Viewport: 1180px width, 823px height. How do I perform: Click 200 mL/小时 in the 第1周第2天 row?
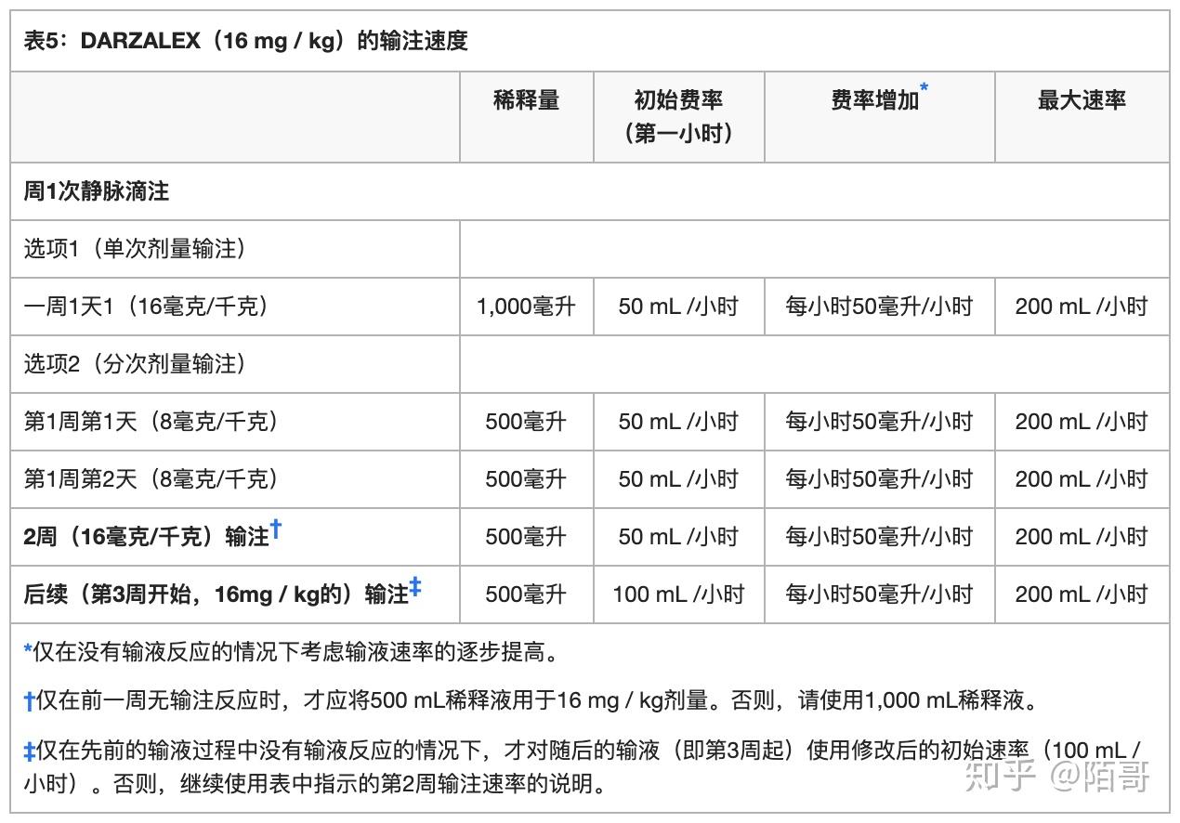point(1082,479)
